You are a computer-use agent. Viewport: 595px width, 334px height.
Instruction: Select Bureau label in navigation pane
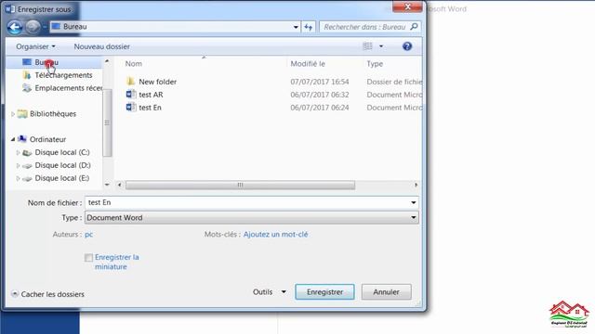tap(46, 62)
